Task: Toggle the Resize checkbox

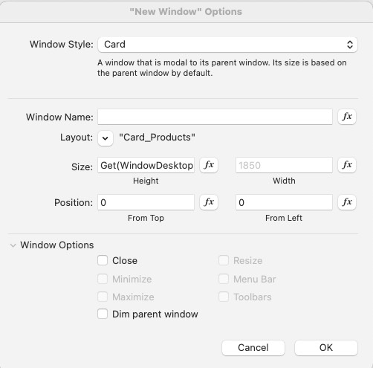Action: click(224, 260)
